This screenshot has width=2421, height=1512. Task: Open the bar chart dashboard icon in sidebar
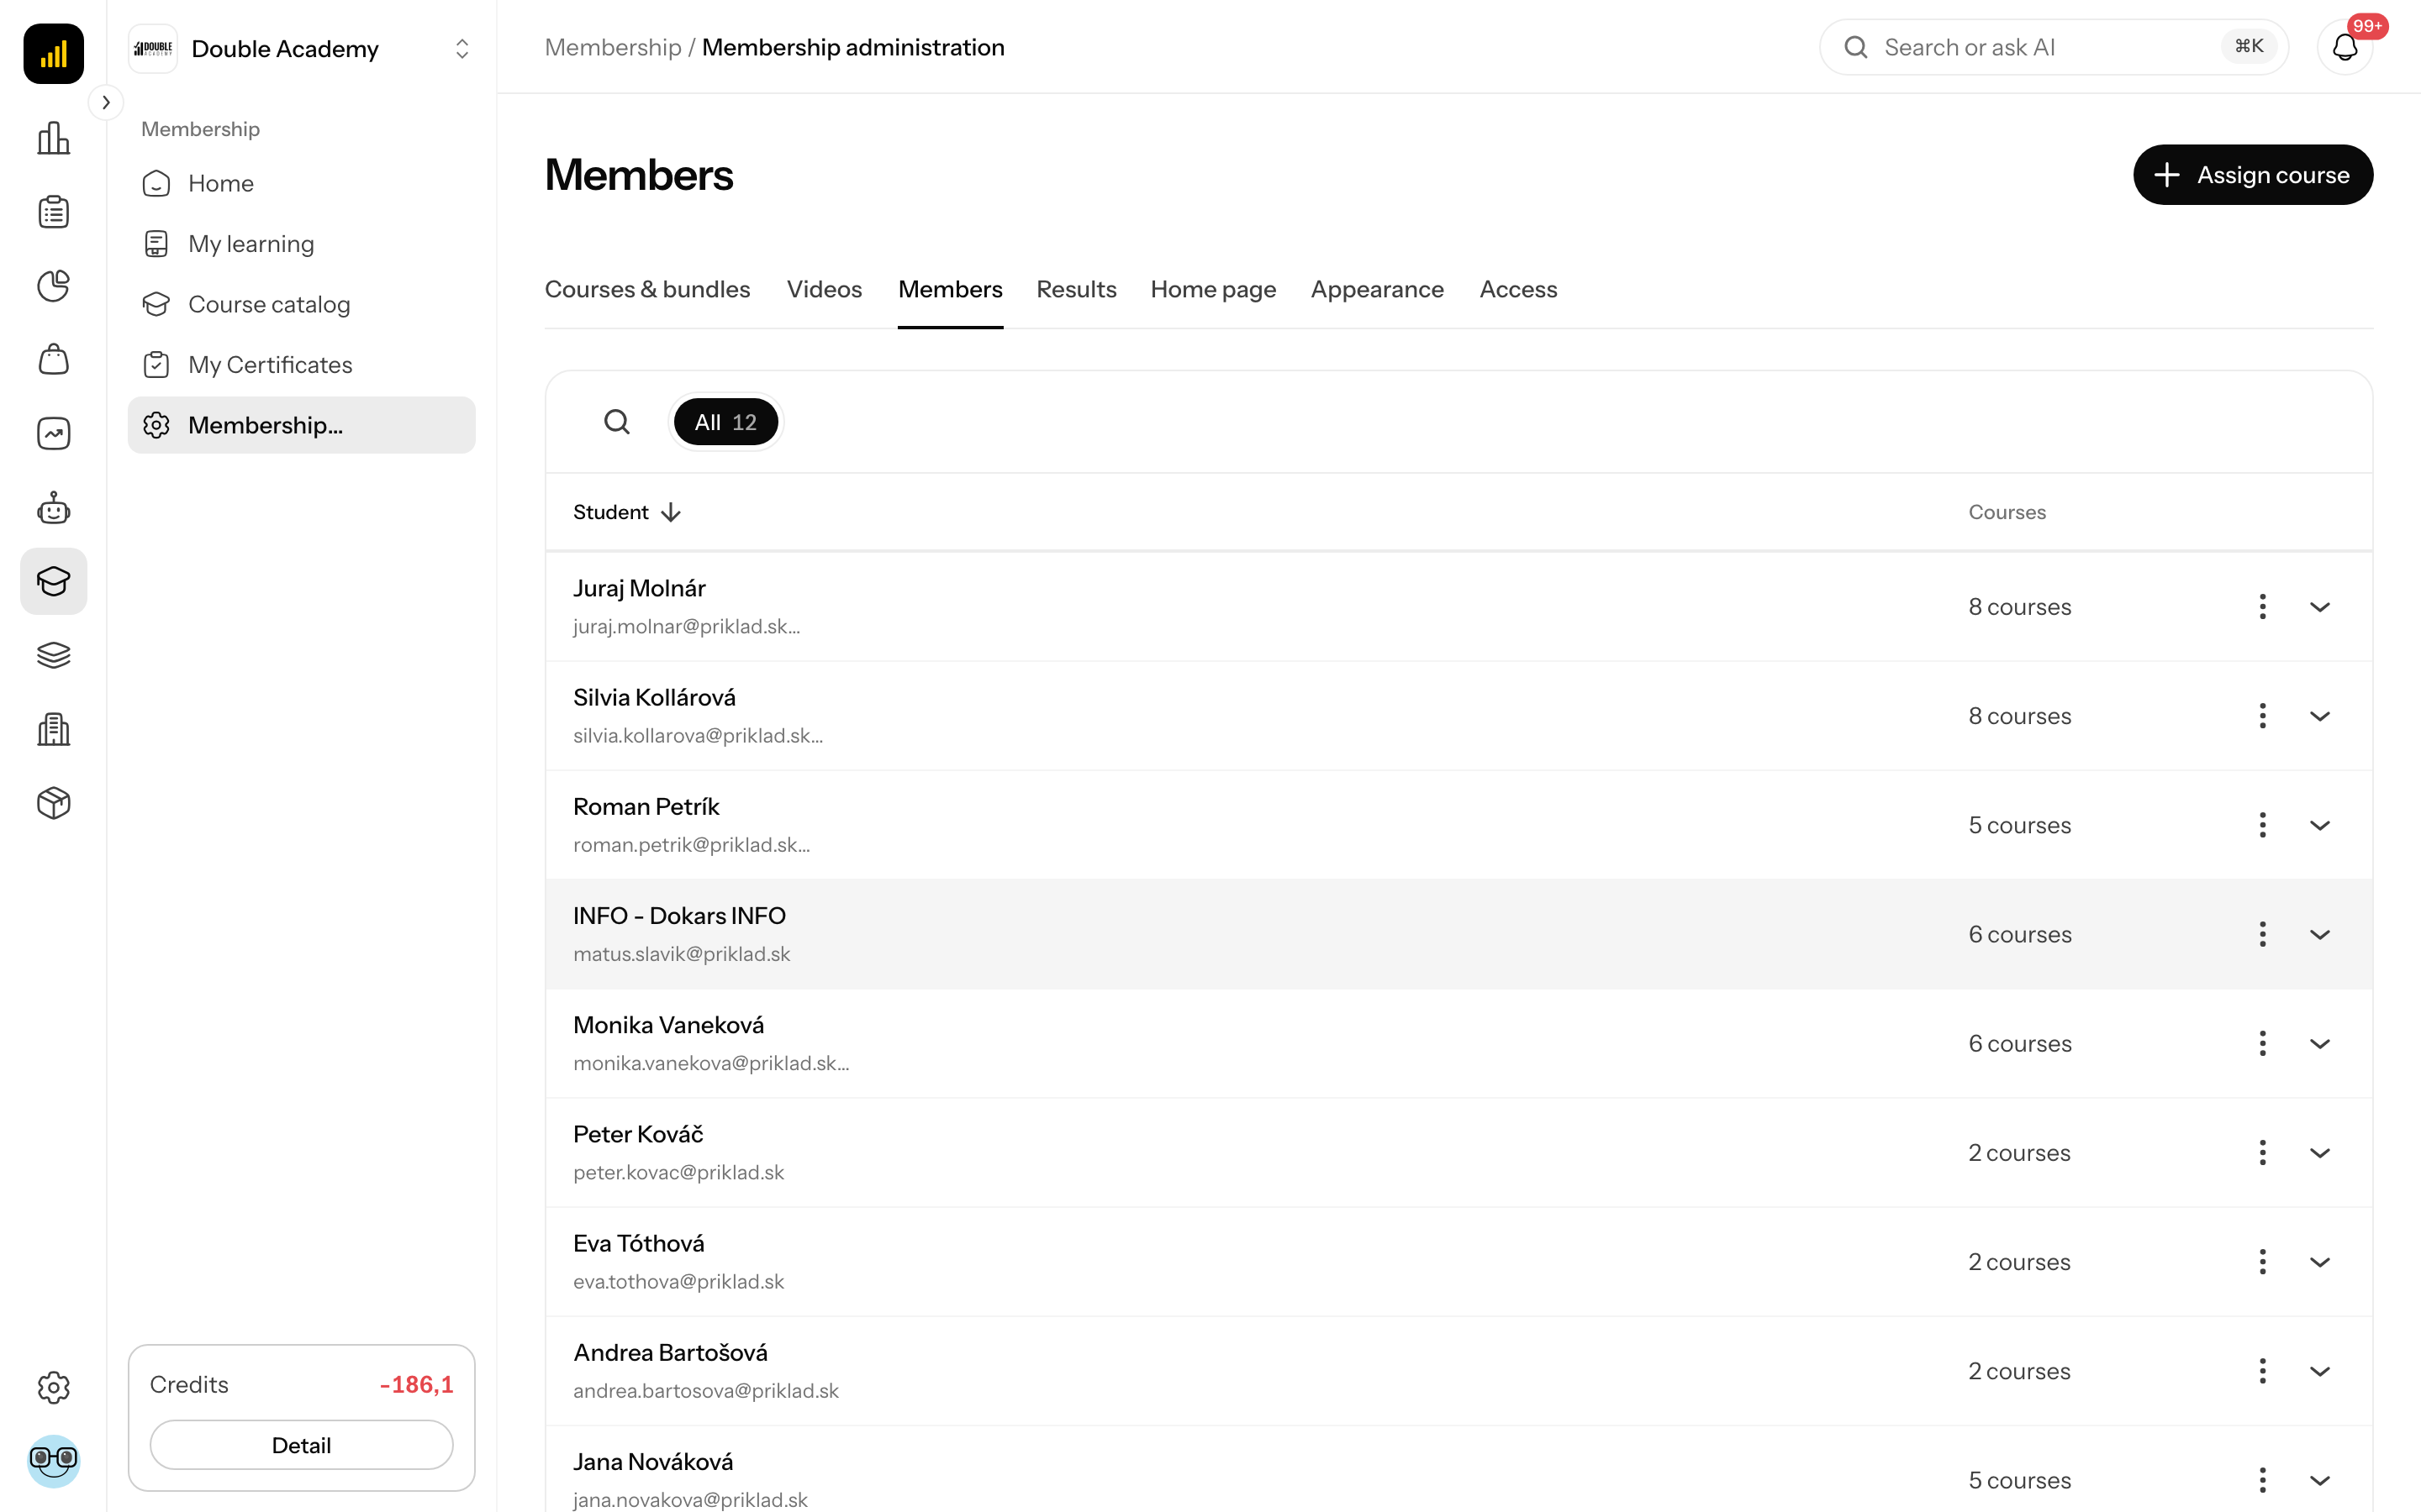click(53, 138)
